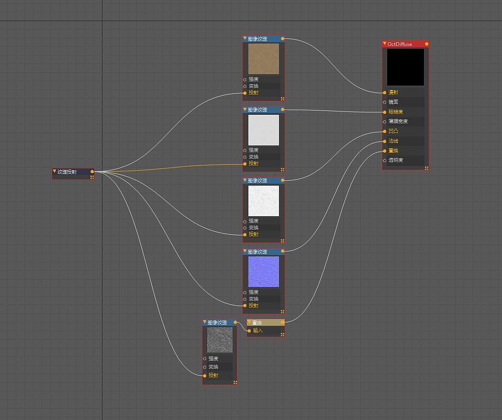The width and height of the screenshot is (502, 420).
Task: Click the light gray 图像纹理 output port
Action: click(282, 110)
